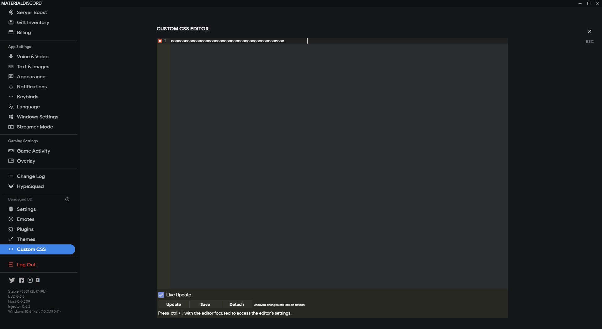Click the error marker on line 1
This screenshot has width=602, height=329.
coord(160,41)
